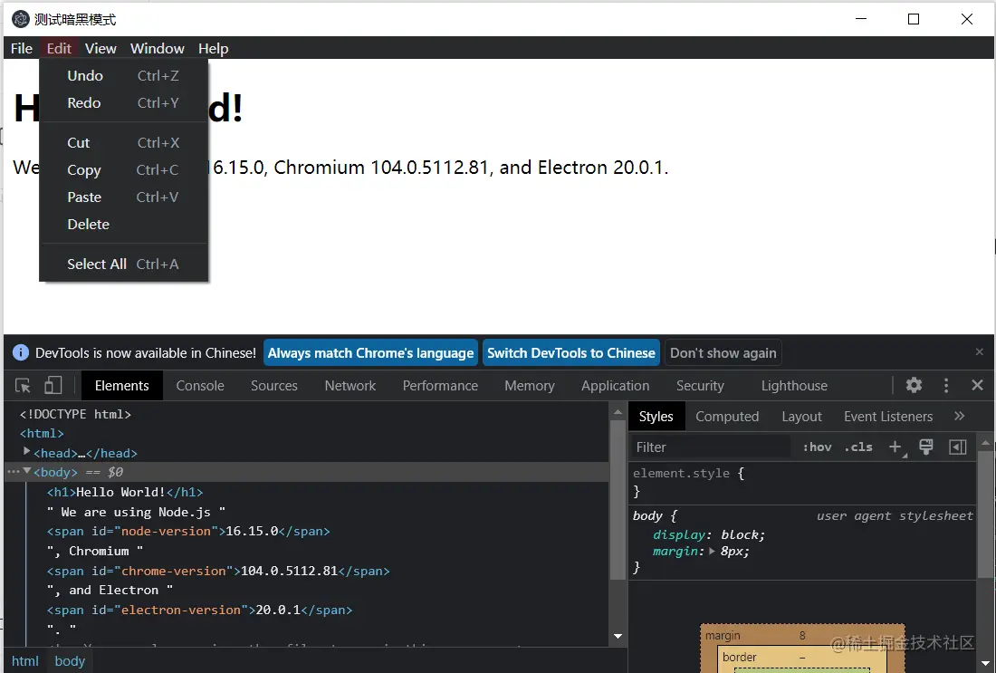Select span with id electron-version

point(199,611)
